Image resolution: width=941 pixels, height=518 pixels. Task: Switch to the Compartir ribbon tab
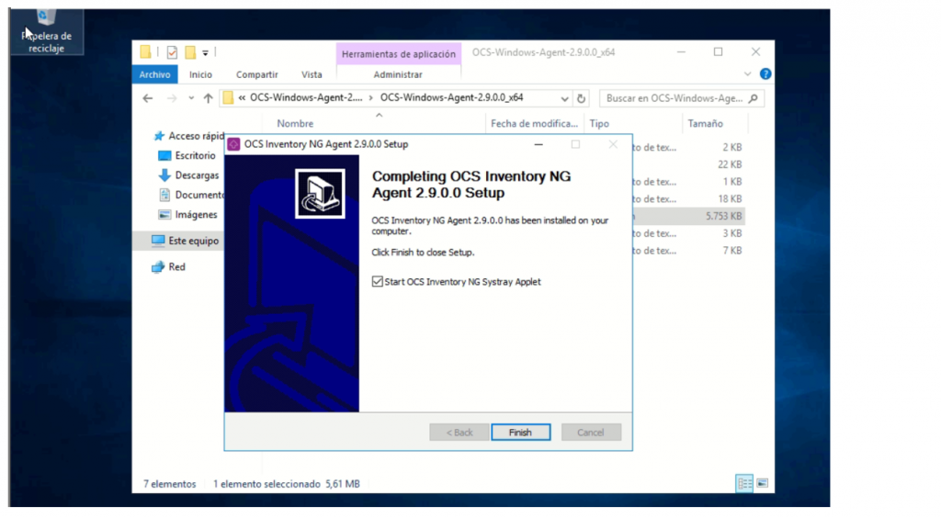tap(257, 74)
